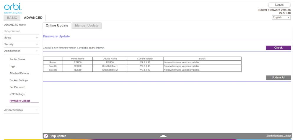
Task: Click the Orbi Satellite-1 device name
Action: pos(110,66)
